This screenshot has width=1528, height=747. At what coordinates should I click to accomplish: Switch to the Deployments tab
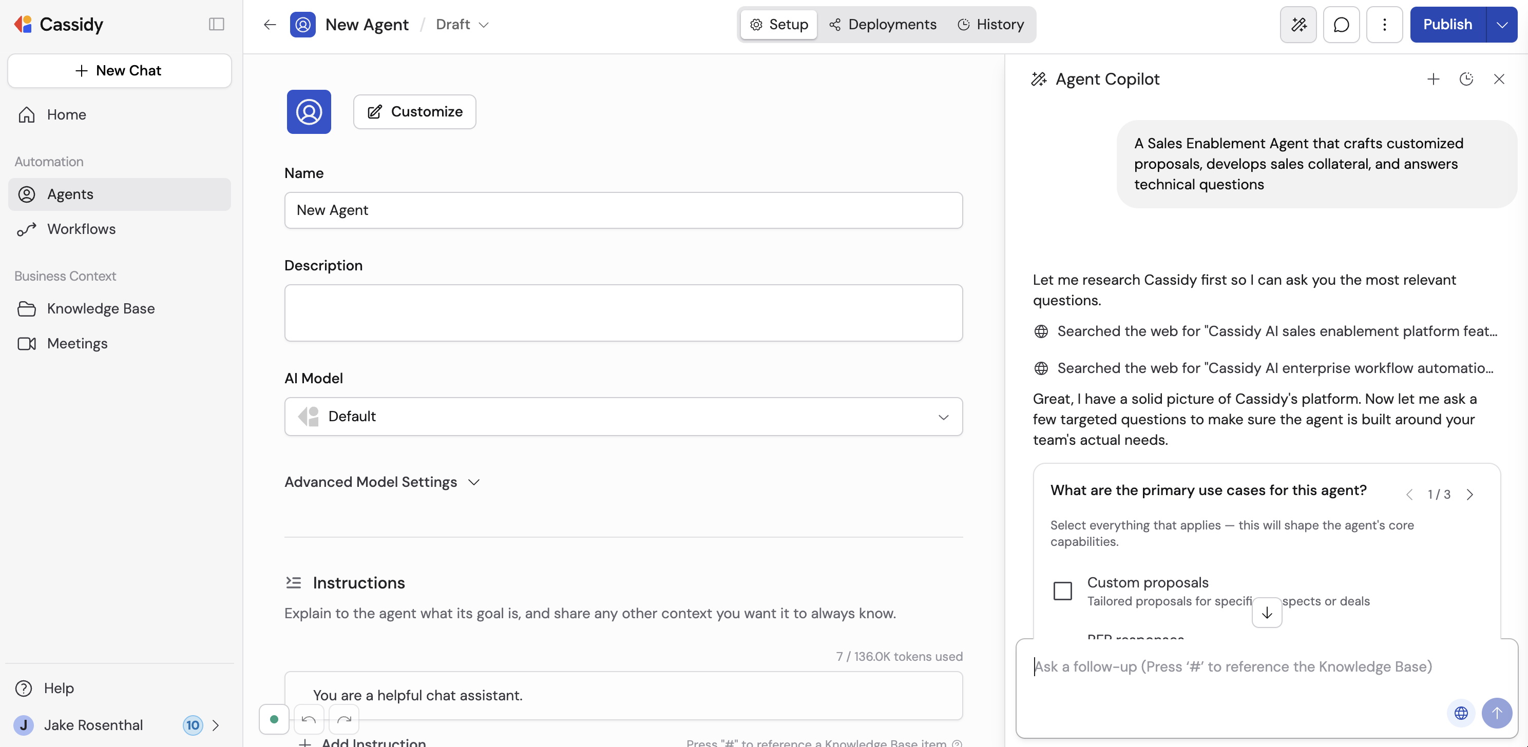pos(883,24)
